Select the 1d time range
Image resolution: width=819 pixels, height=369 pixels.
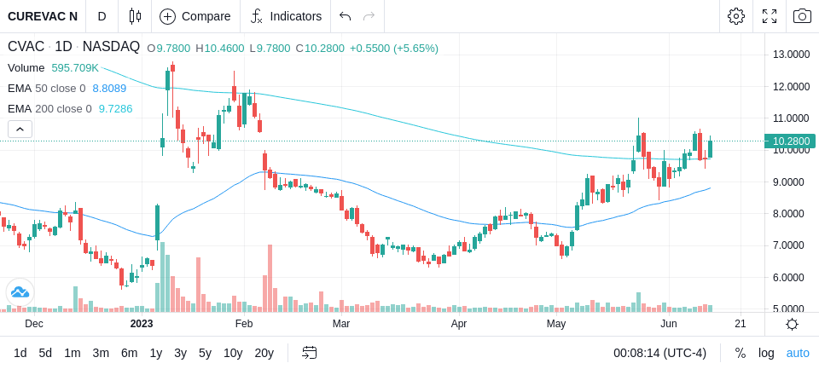click(x=20, y=353)
